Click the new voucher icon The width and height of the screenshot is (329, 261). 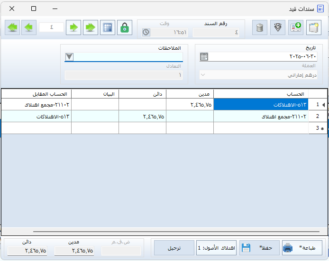click(x=313, y=27)
